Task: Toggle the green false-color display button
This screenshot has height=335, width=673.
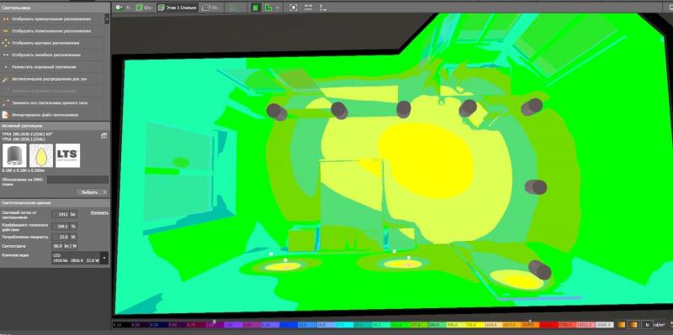Action: pos(256,8)
